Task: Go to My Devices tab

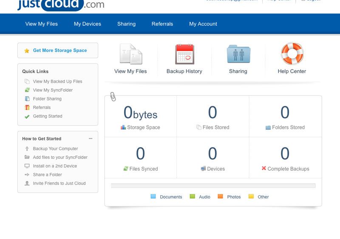Action: point(88,24)
